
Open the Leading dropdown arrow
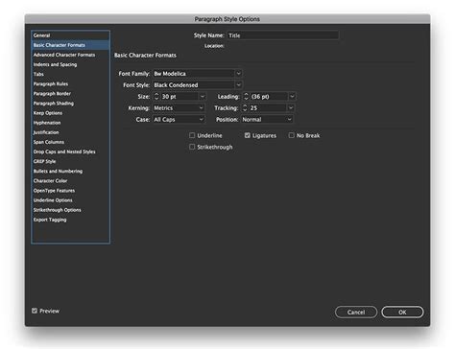tap(293, 97)
